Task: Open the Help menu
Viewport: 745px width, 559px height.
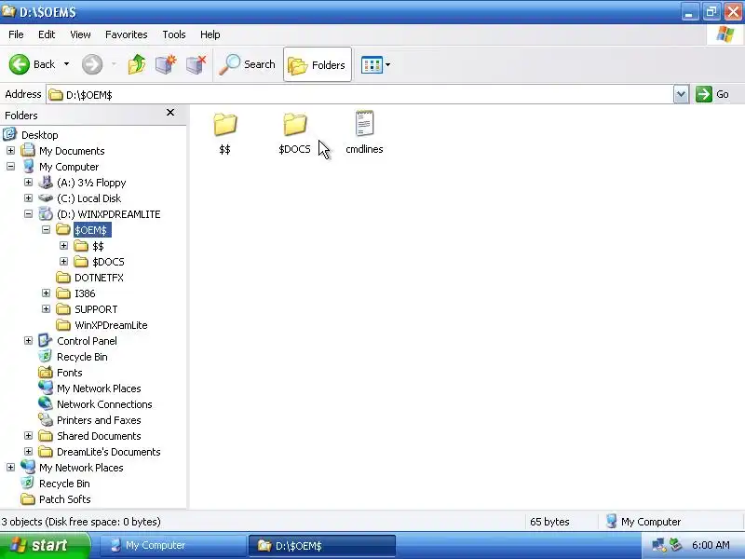Action: click(210, 34)
